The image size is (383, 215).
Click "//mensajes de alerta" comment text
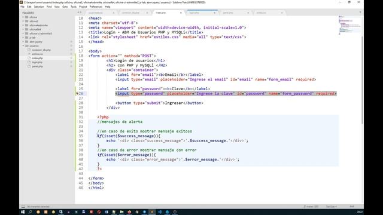(120, 122)
